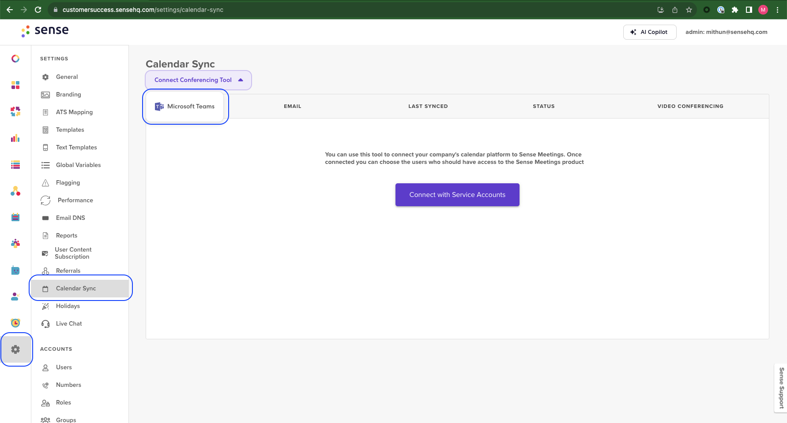Image resolution: width=787 pixels, height=423 pixels.
Task: Toggle browser side panel icon
Action: 749,10
